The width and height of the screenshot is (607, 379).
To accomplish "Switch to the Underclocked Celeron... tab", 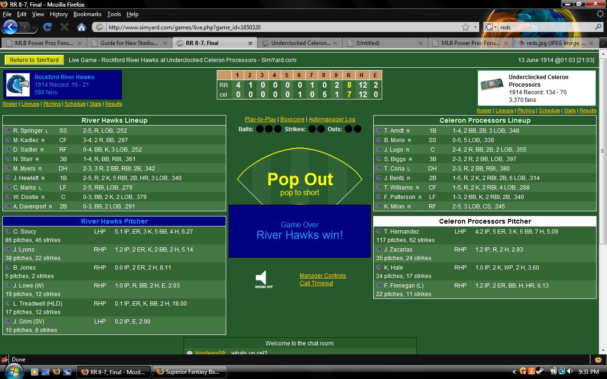I will click(301, 43).
